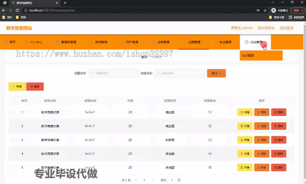Open the 其他书签 bookmarks folder
This screenshot has width=306, height=184.
coord(276,17)
